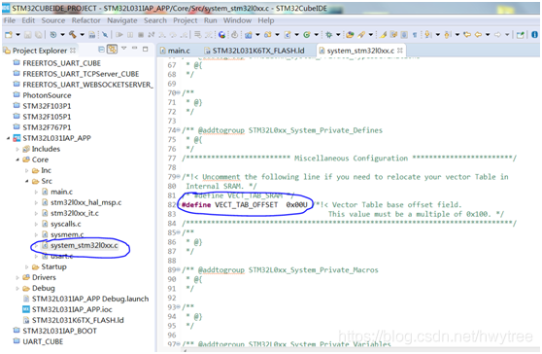Click the Save toolbar icon

[28, 35]
